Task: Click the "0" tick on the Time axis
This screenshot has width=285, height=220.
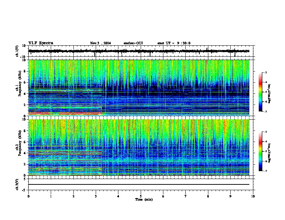Action: click(x=28, y=196)
